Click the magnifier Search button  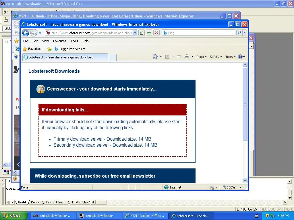tap(239, 33)
